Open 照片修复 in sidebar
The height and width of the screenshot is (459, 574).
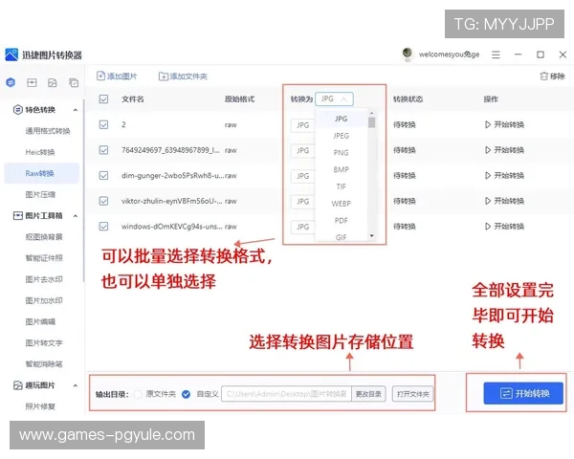point(40,406)
